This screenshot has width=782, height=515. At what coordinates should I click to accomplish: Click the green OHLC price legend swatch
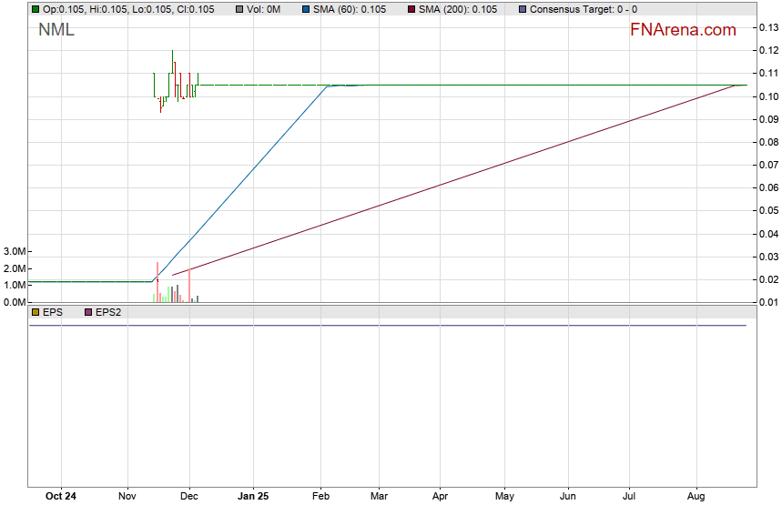tap(35, 9)
